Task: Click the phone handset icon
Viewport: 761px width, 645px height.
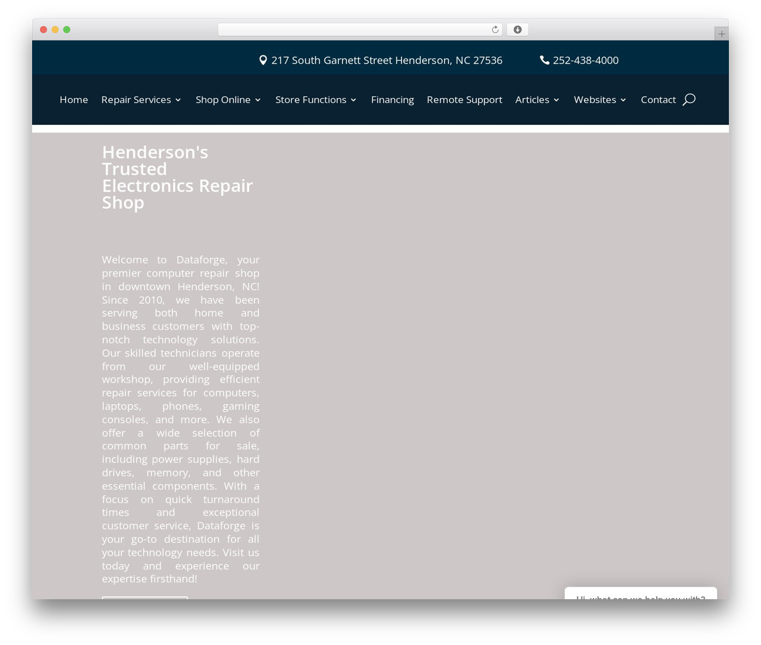Action: (545, 60)
